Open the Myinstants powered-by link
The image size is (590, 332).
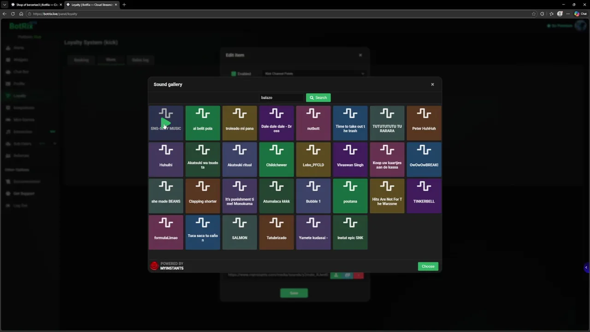pos(167,266)
